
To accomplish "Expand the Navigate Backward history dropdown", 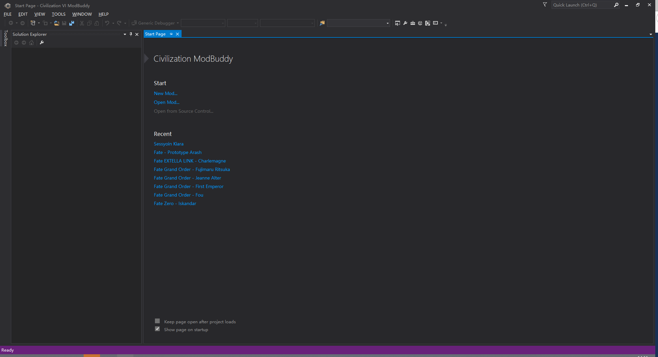I will click(x=16, y=23).
